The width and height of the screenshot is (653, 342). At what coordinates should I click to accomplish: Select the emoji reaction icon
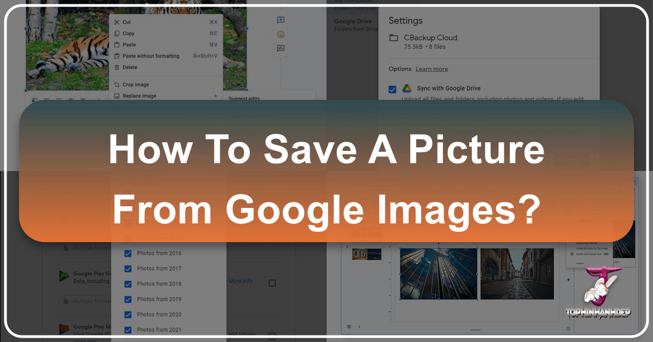point(280,34)
